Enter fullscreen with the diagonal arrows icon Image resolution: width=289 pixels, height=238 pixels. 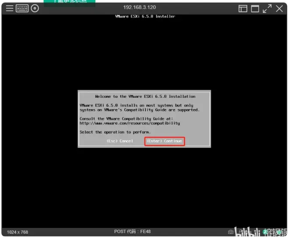(267, 8)
